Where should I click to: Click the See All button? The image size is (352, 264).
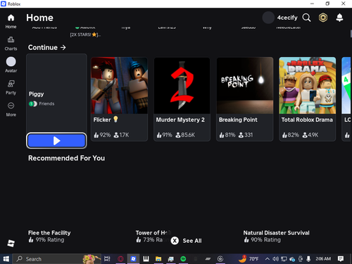click(187, 241)
